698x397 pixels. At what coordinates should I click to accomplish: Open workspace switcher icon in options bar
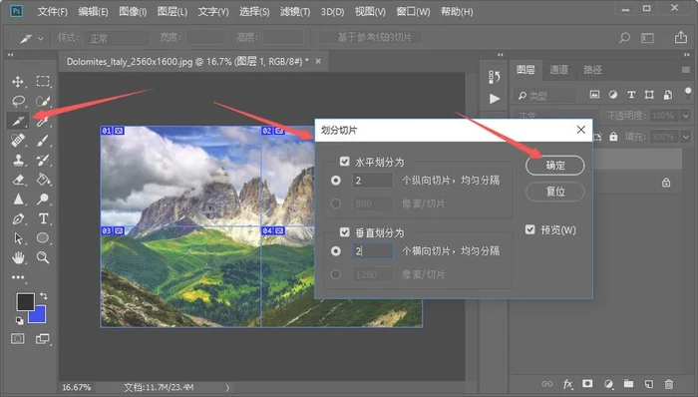click(647, 38)
